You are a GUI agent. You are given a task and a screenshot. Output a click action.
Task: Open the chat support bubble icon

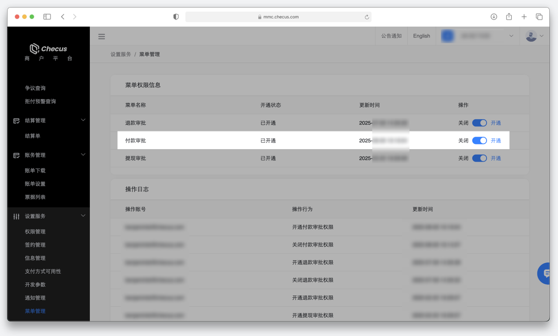545,274
